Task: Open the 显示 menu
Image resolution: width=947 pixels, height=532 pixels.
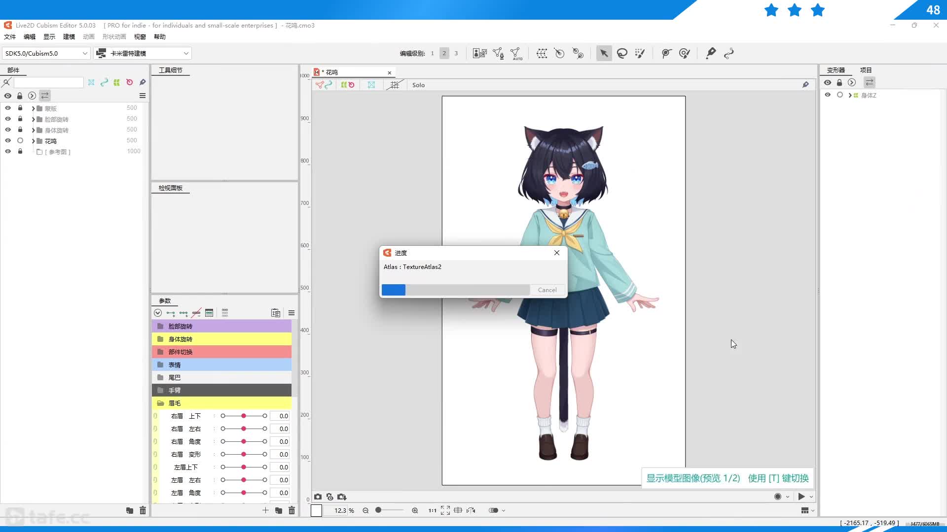Action: coord(49,37)
